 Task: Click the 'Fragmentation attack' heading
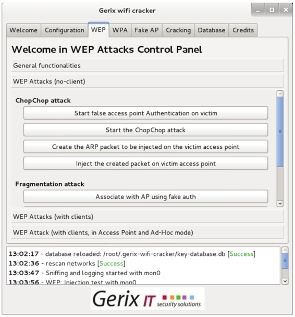[50, 184]
